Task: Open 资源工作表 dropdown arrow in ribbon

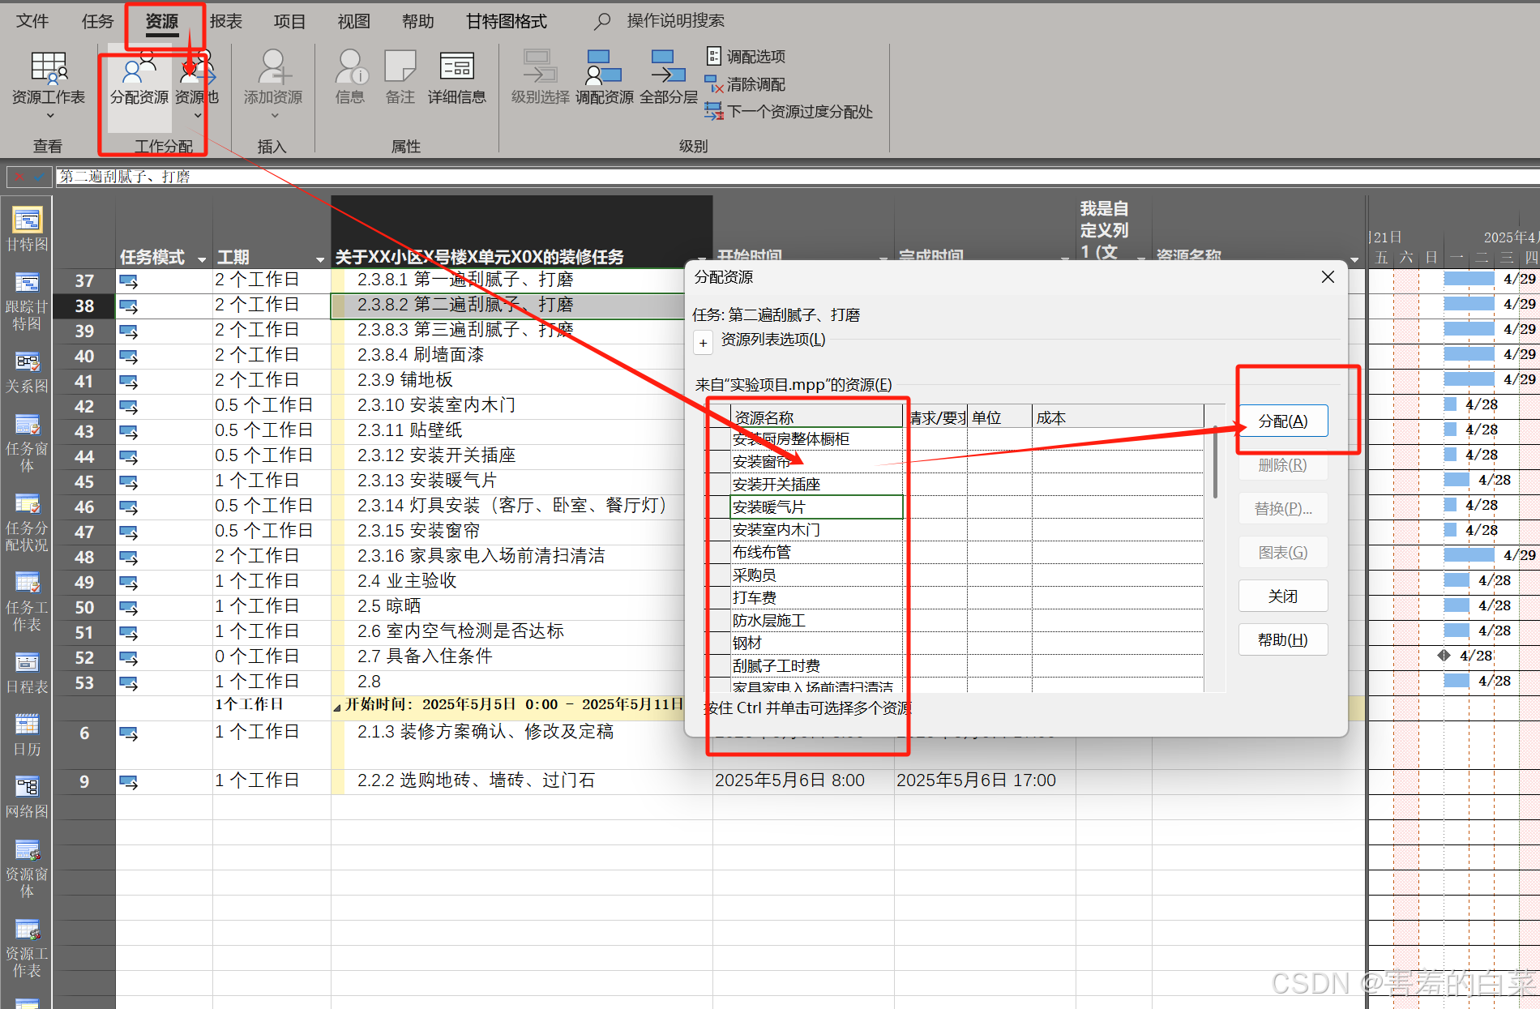Action: click(x=49, y=116)
